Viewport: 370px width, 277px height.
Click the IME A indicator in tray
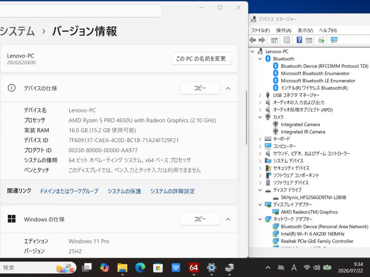[x=294, y=267]
